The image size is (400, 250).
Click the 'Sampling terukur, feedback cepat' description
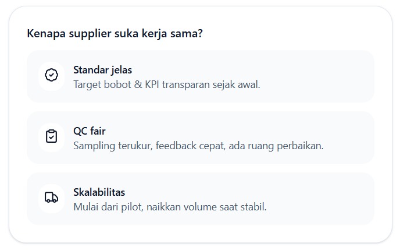coord(198,146)
